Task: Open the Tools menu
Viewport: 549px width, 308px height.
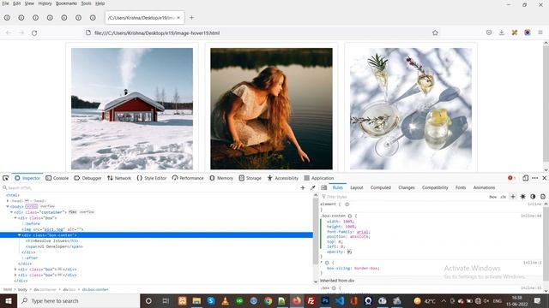Action: [x=86, y=3]
